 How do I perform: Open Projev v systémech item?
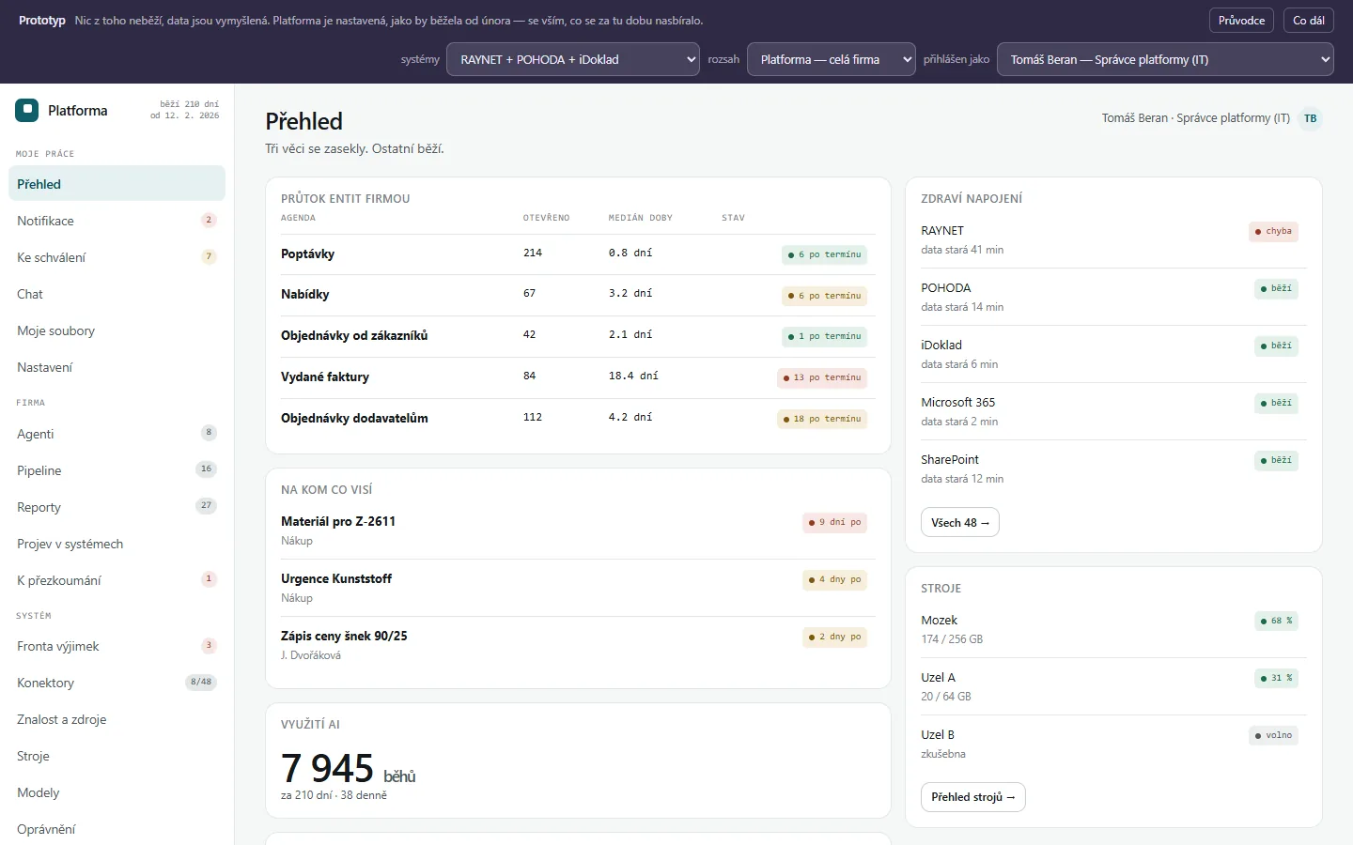coord(117,544)
